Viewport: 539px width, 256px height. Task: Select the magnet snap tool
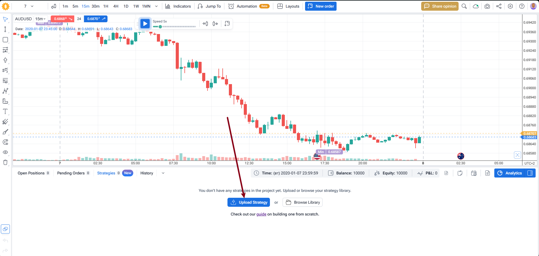[5, 142]
